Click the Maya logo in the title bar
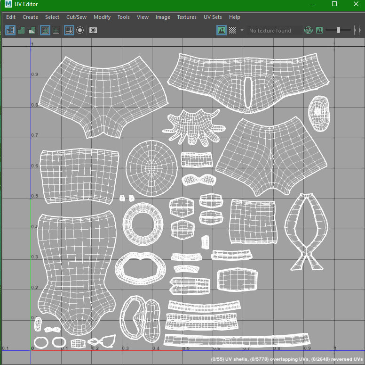365x365 pixels. point(8,4)
